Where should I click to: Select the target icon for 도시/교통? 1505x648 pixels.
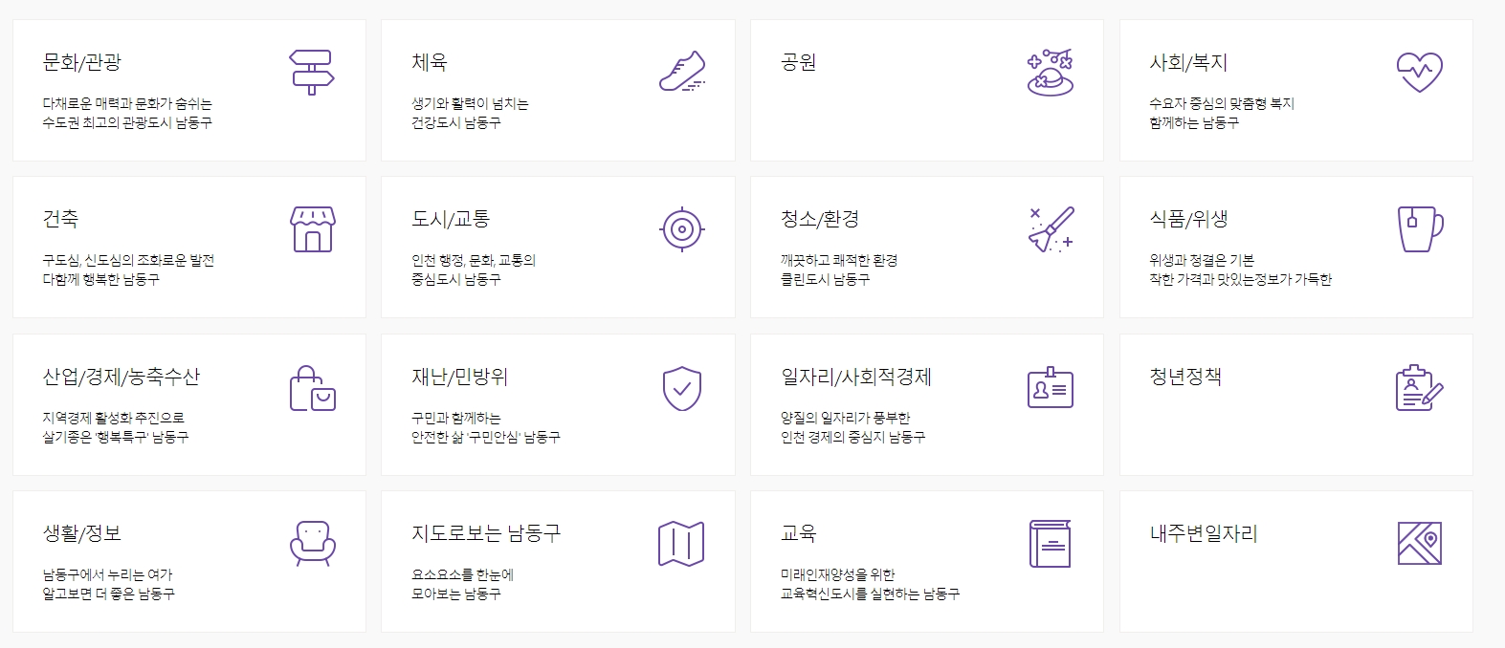(683, 227)
